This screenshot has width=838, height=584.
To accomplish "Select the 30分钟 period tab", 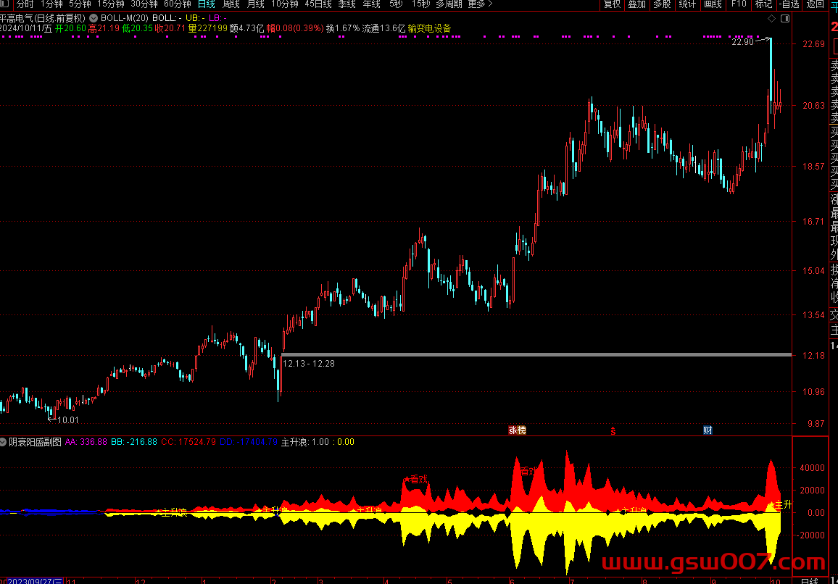I will (x=144, y=4).
